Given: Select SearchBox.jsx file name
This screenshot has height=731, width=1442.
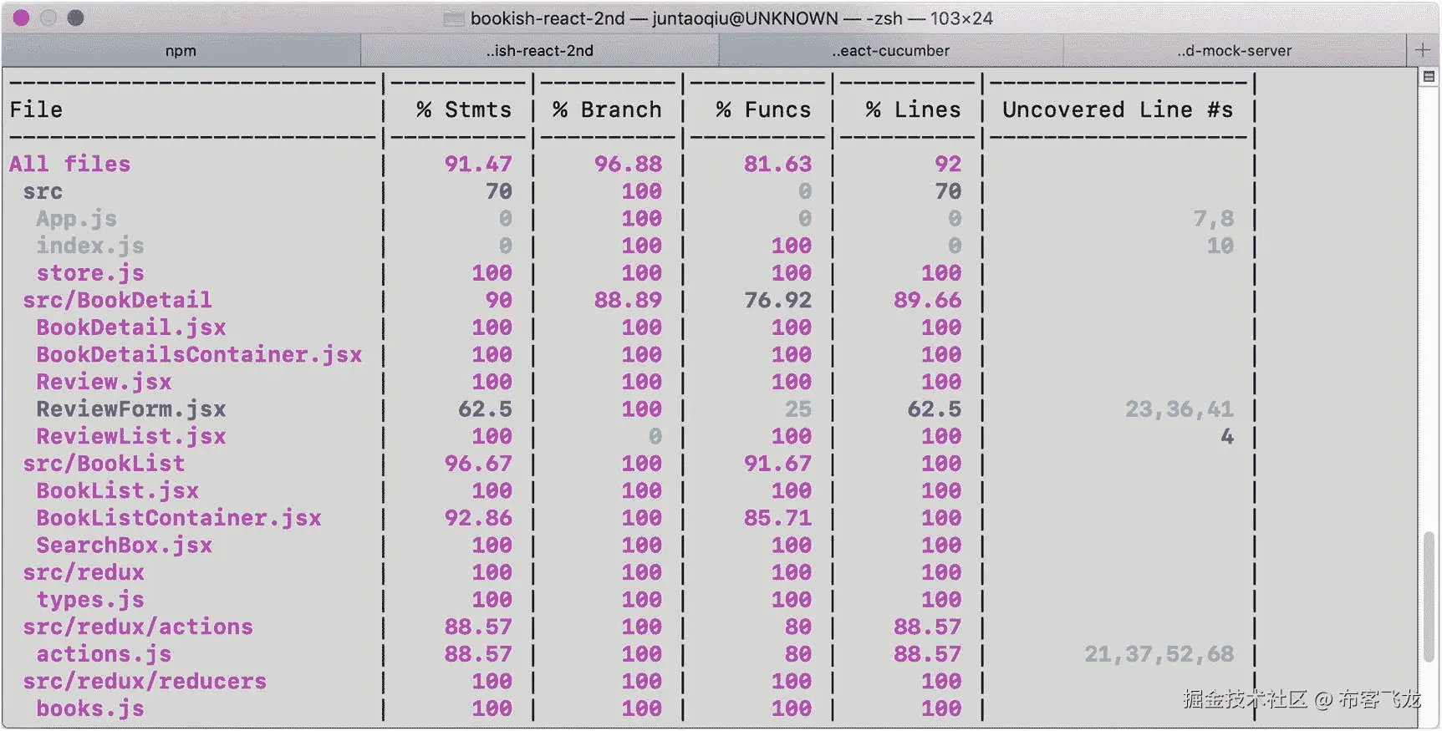Looking at the screenshot, I should pyautogui.click(x=124, y=546).
